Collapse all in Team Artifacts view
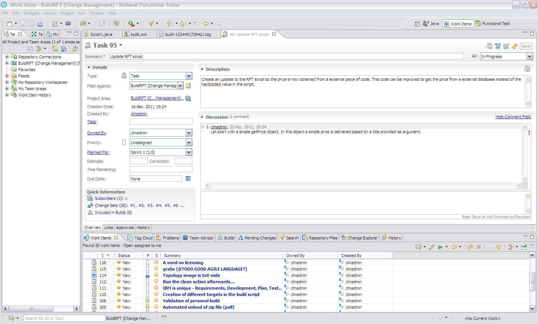 tap(30, 49)
